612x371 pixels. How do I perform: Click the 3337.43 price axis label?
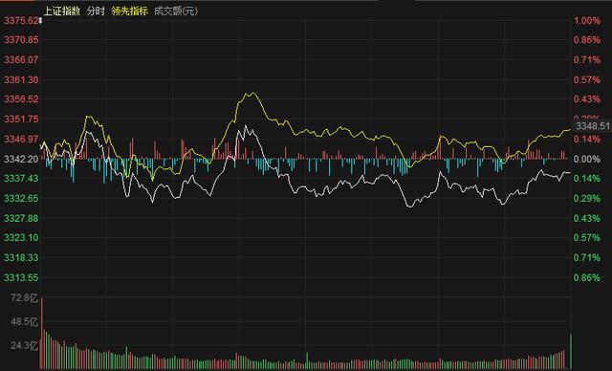[21, 178]
